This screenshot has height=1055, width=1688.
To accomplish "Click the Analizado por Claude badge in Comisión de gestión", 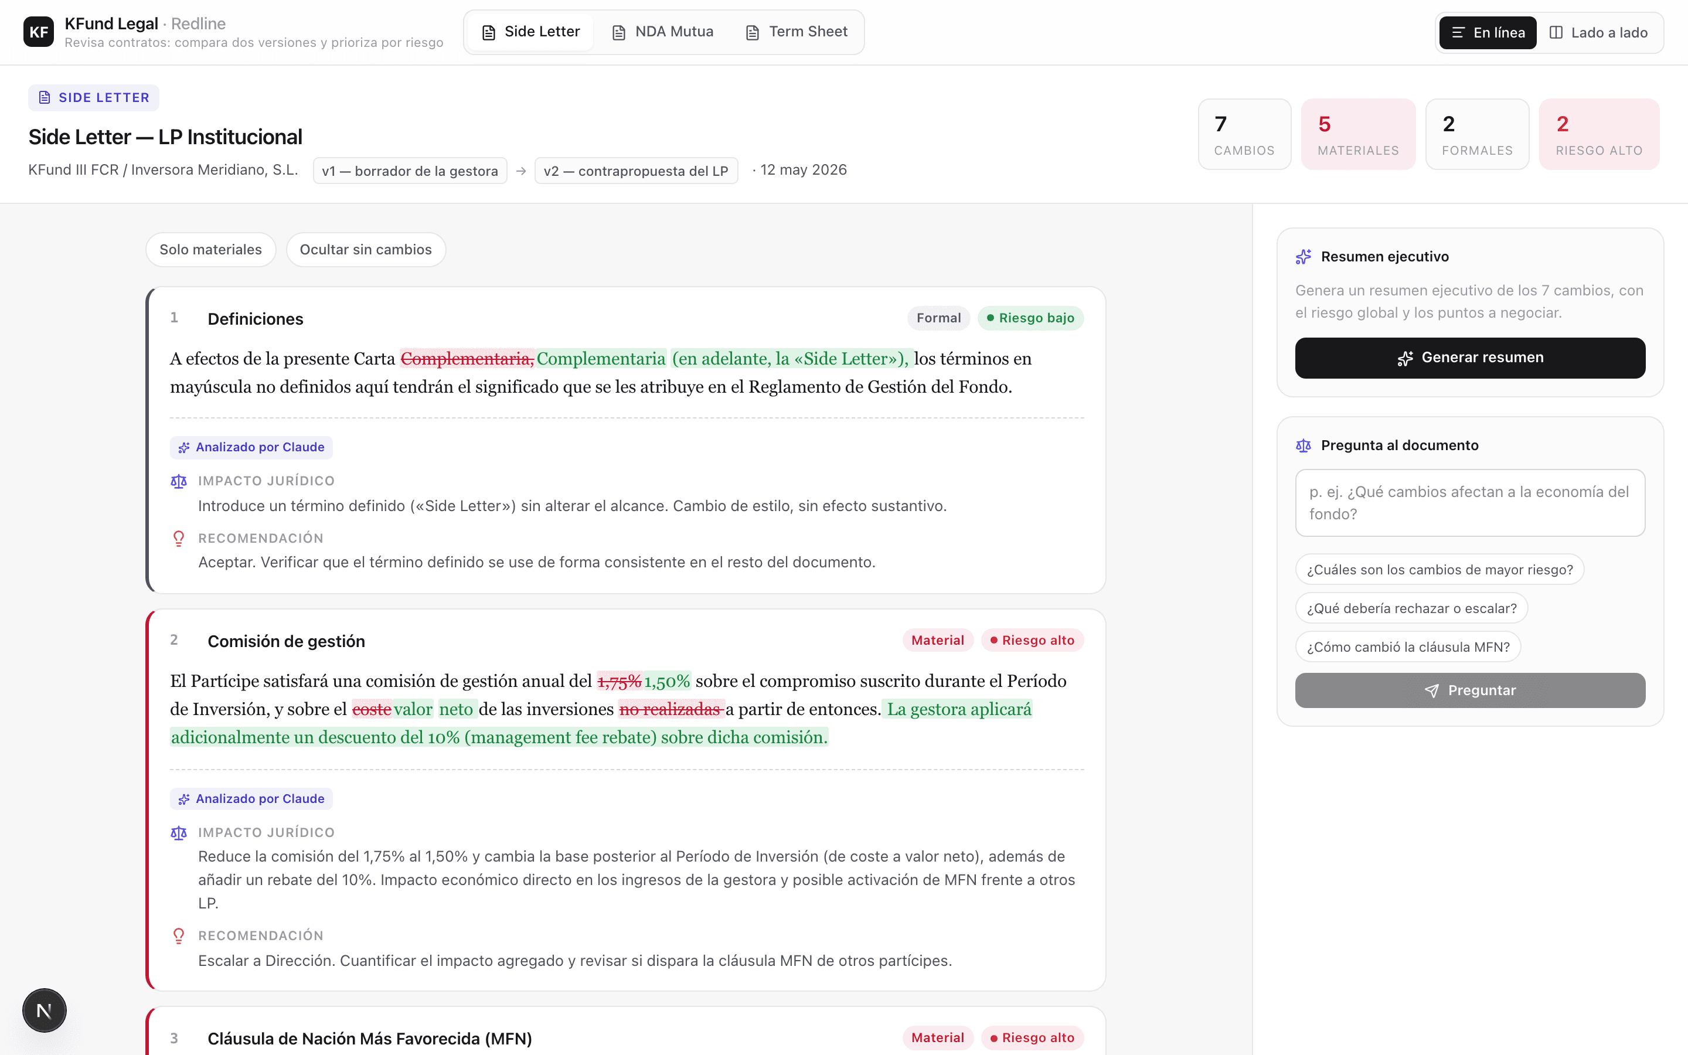I will click(251, 799).
